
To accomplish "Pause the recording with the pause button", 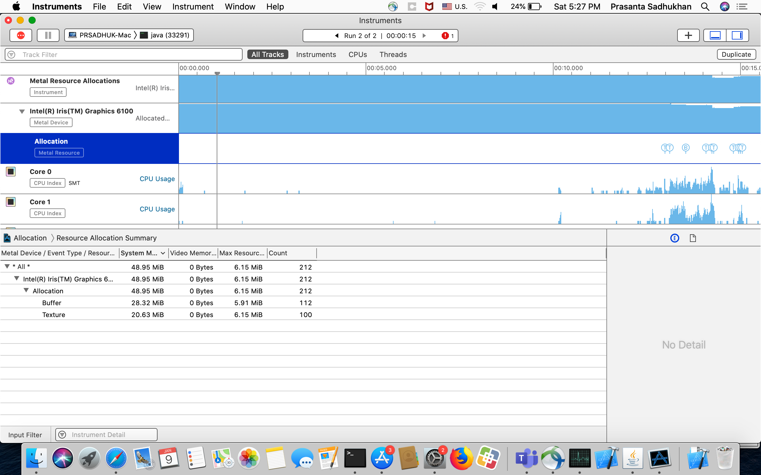I will (x=48, y=35).
